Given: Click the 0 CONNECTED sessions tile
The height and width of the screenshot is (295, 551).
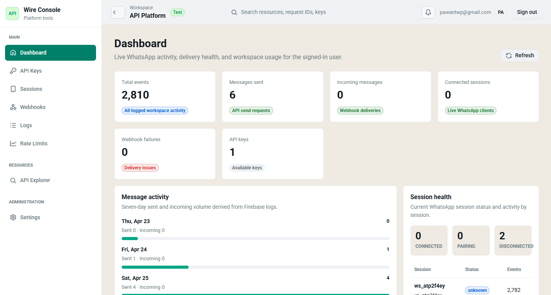Looking at the screenshot, I should click(429, 240).
